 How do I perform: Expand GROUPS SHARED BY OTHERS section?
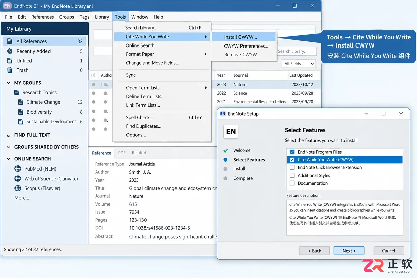point(9,147)
